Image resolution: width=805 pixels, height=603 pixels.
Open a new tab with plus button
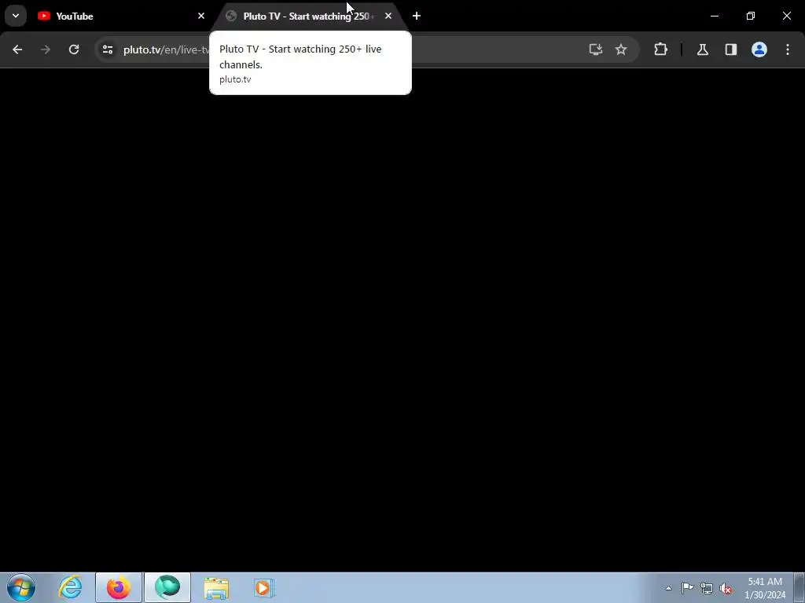(417, 16)
